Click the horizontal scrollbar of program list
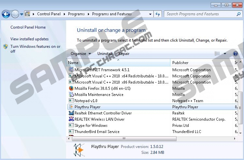The height and width of the screenshot is (160, 244). 124,139
